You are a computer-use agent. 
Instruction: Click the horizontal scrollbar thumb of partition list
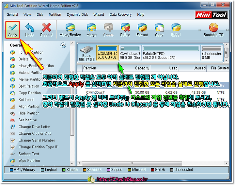(x=132, y=163)
